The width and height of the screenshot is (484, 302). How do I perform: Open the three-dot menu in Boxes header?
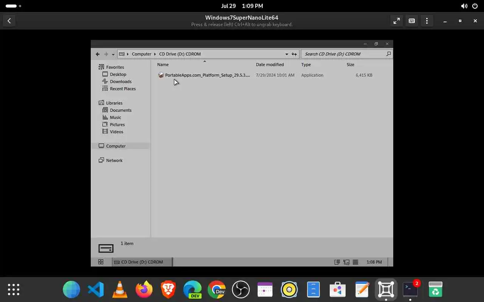point(427,21)
